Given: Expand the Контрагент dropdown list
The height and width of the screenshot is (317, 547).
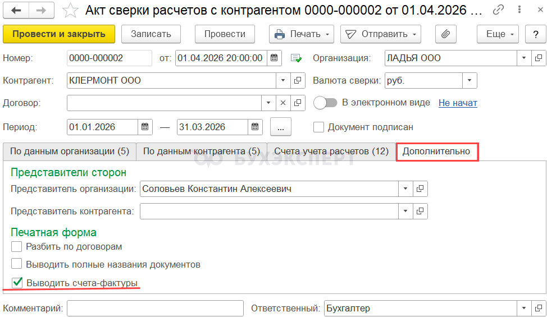Looking at the screenshot, I should tap(283, 80).
